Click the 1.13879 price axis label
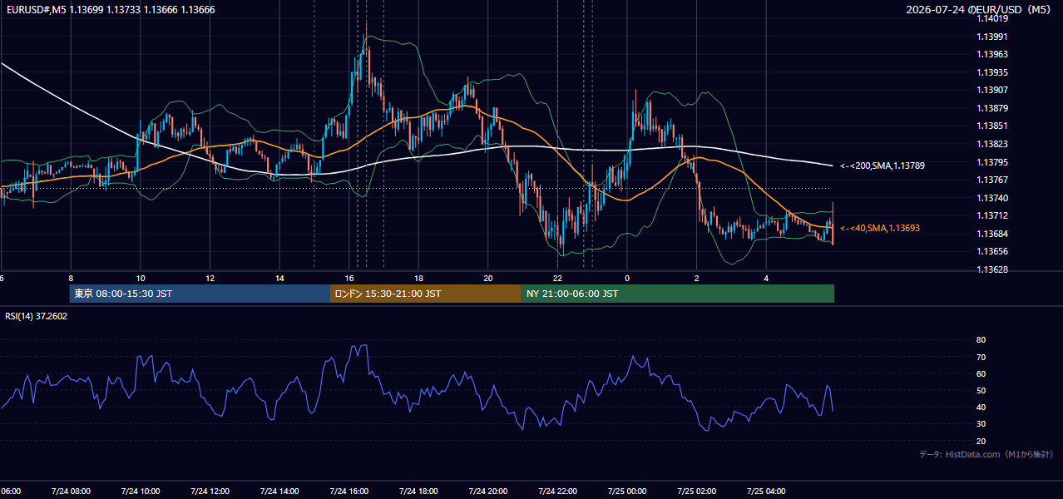Viewport: 1063px width, 499px height. 992,108
